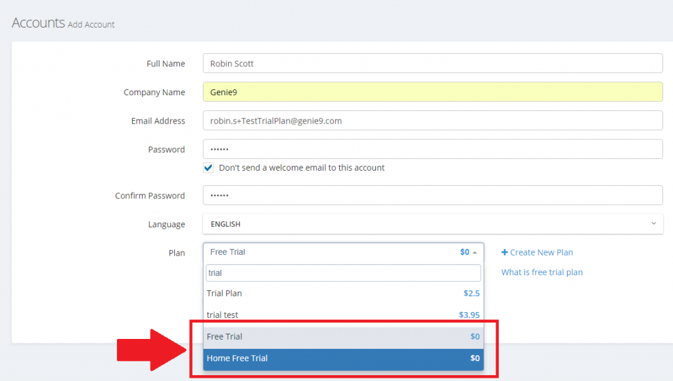
Task: Focus the Password field
Action: 434,148
